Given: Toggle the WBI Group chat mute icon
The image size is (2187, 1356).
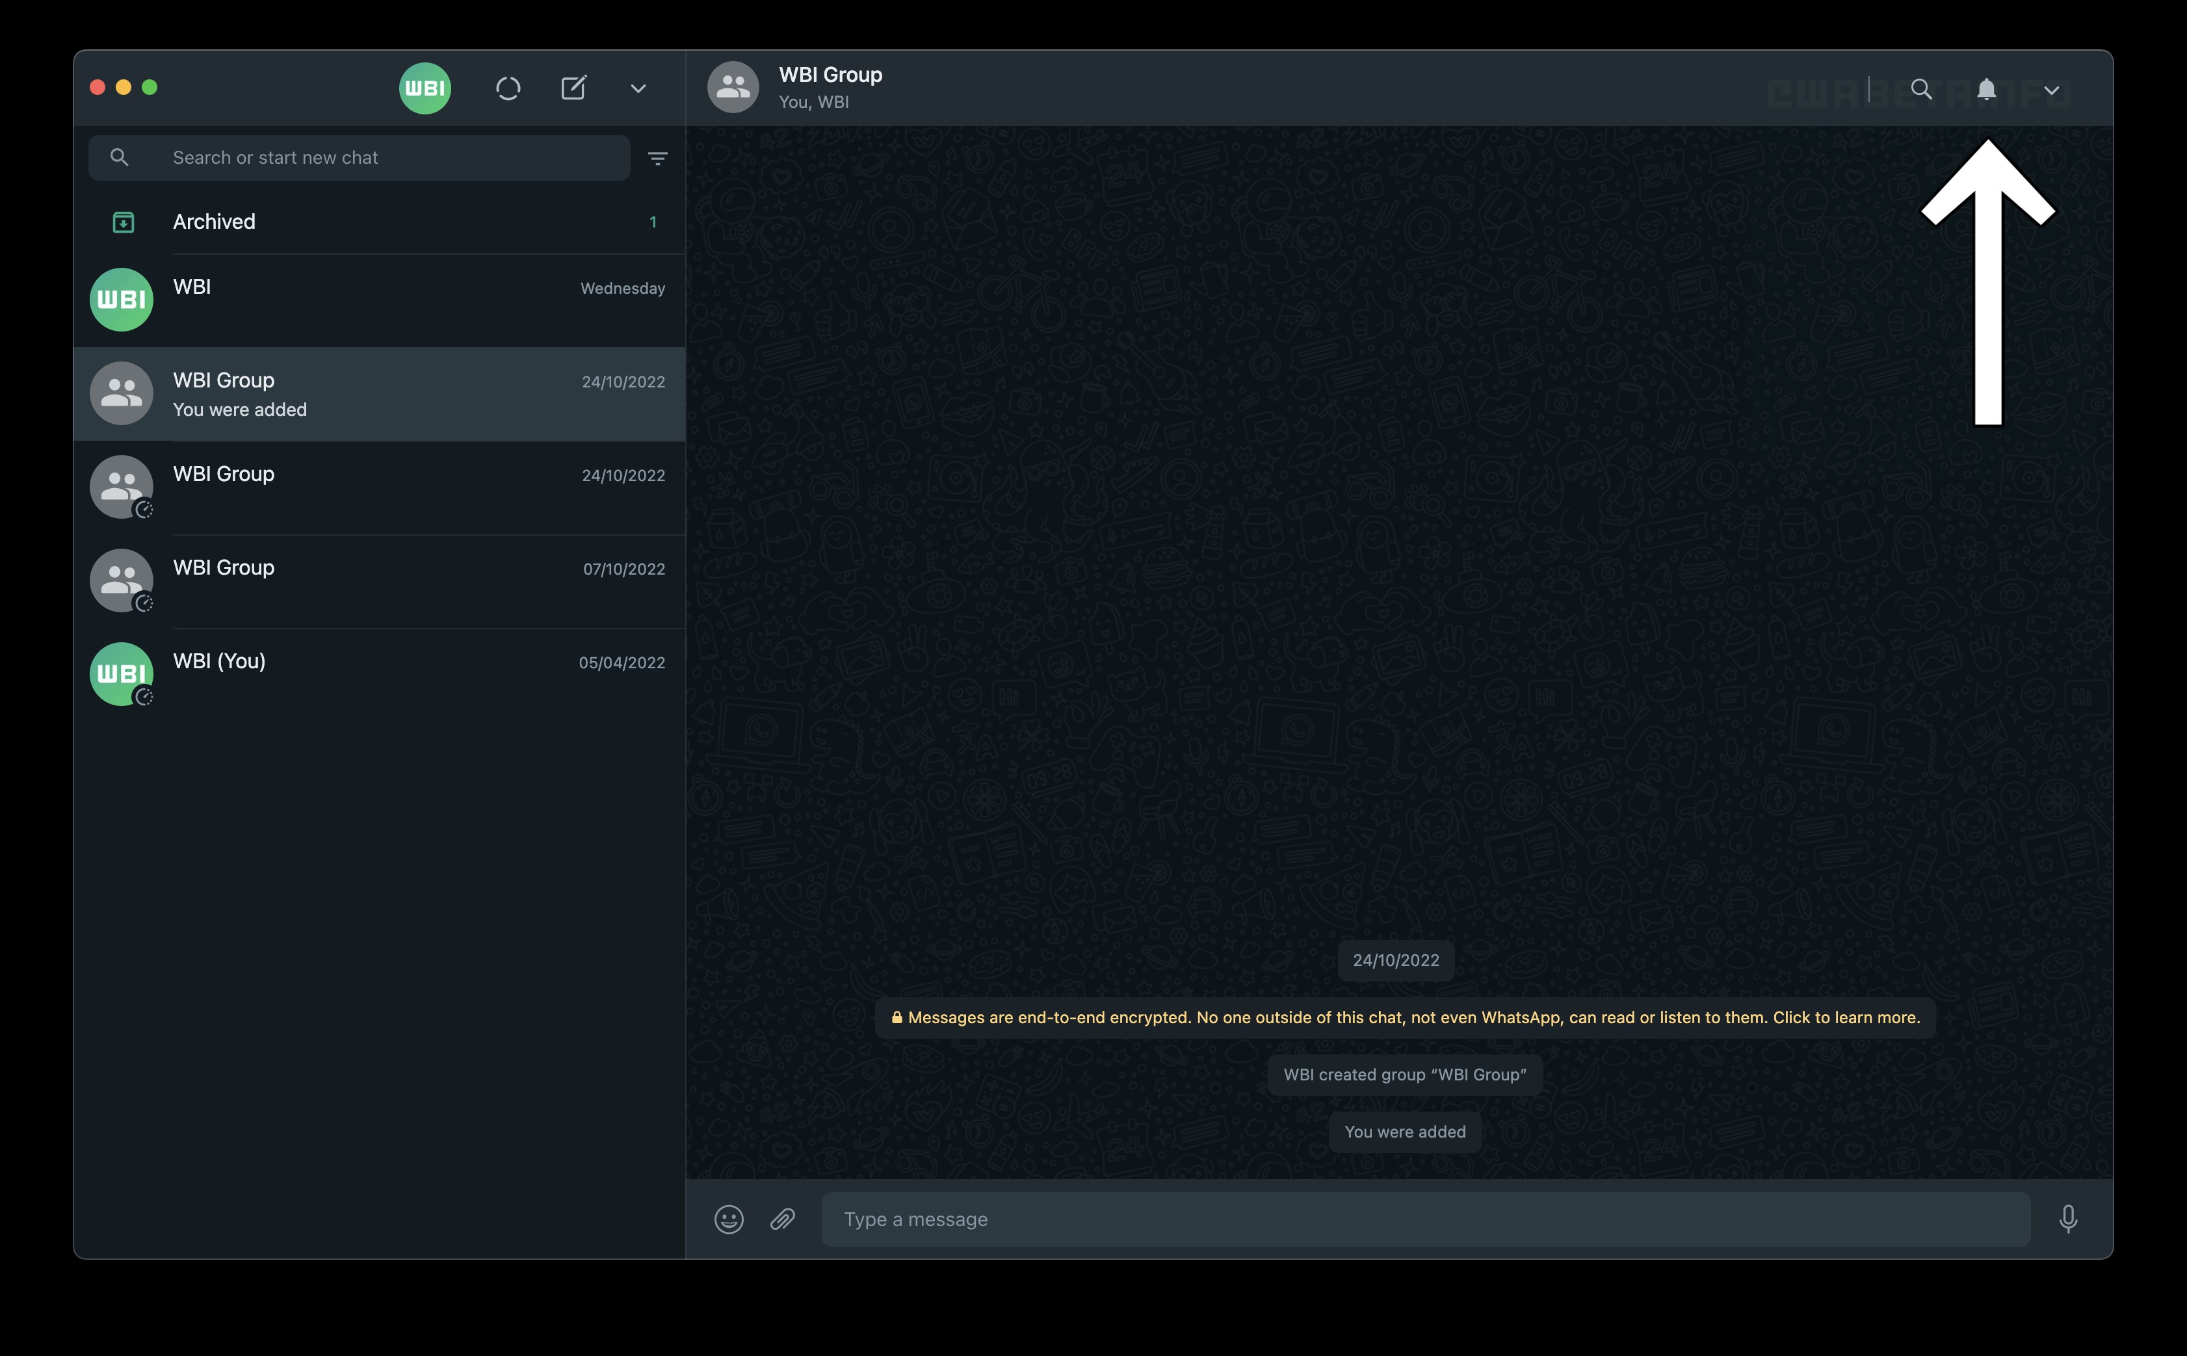Looking at the screenshot, I should (1984, 88).
